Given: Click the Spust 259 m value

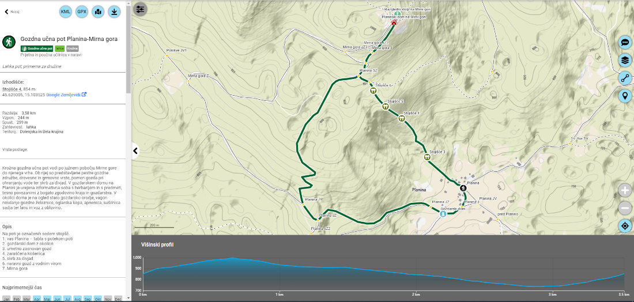Looking at the screenshot, I should [22, 122].
